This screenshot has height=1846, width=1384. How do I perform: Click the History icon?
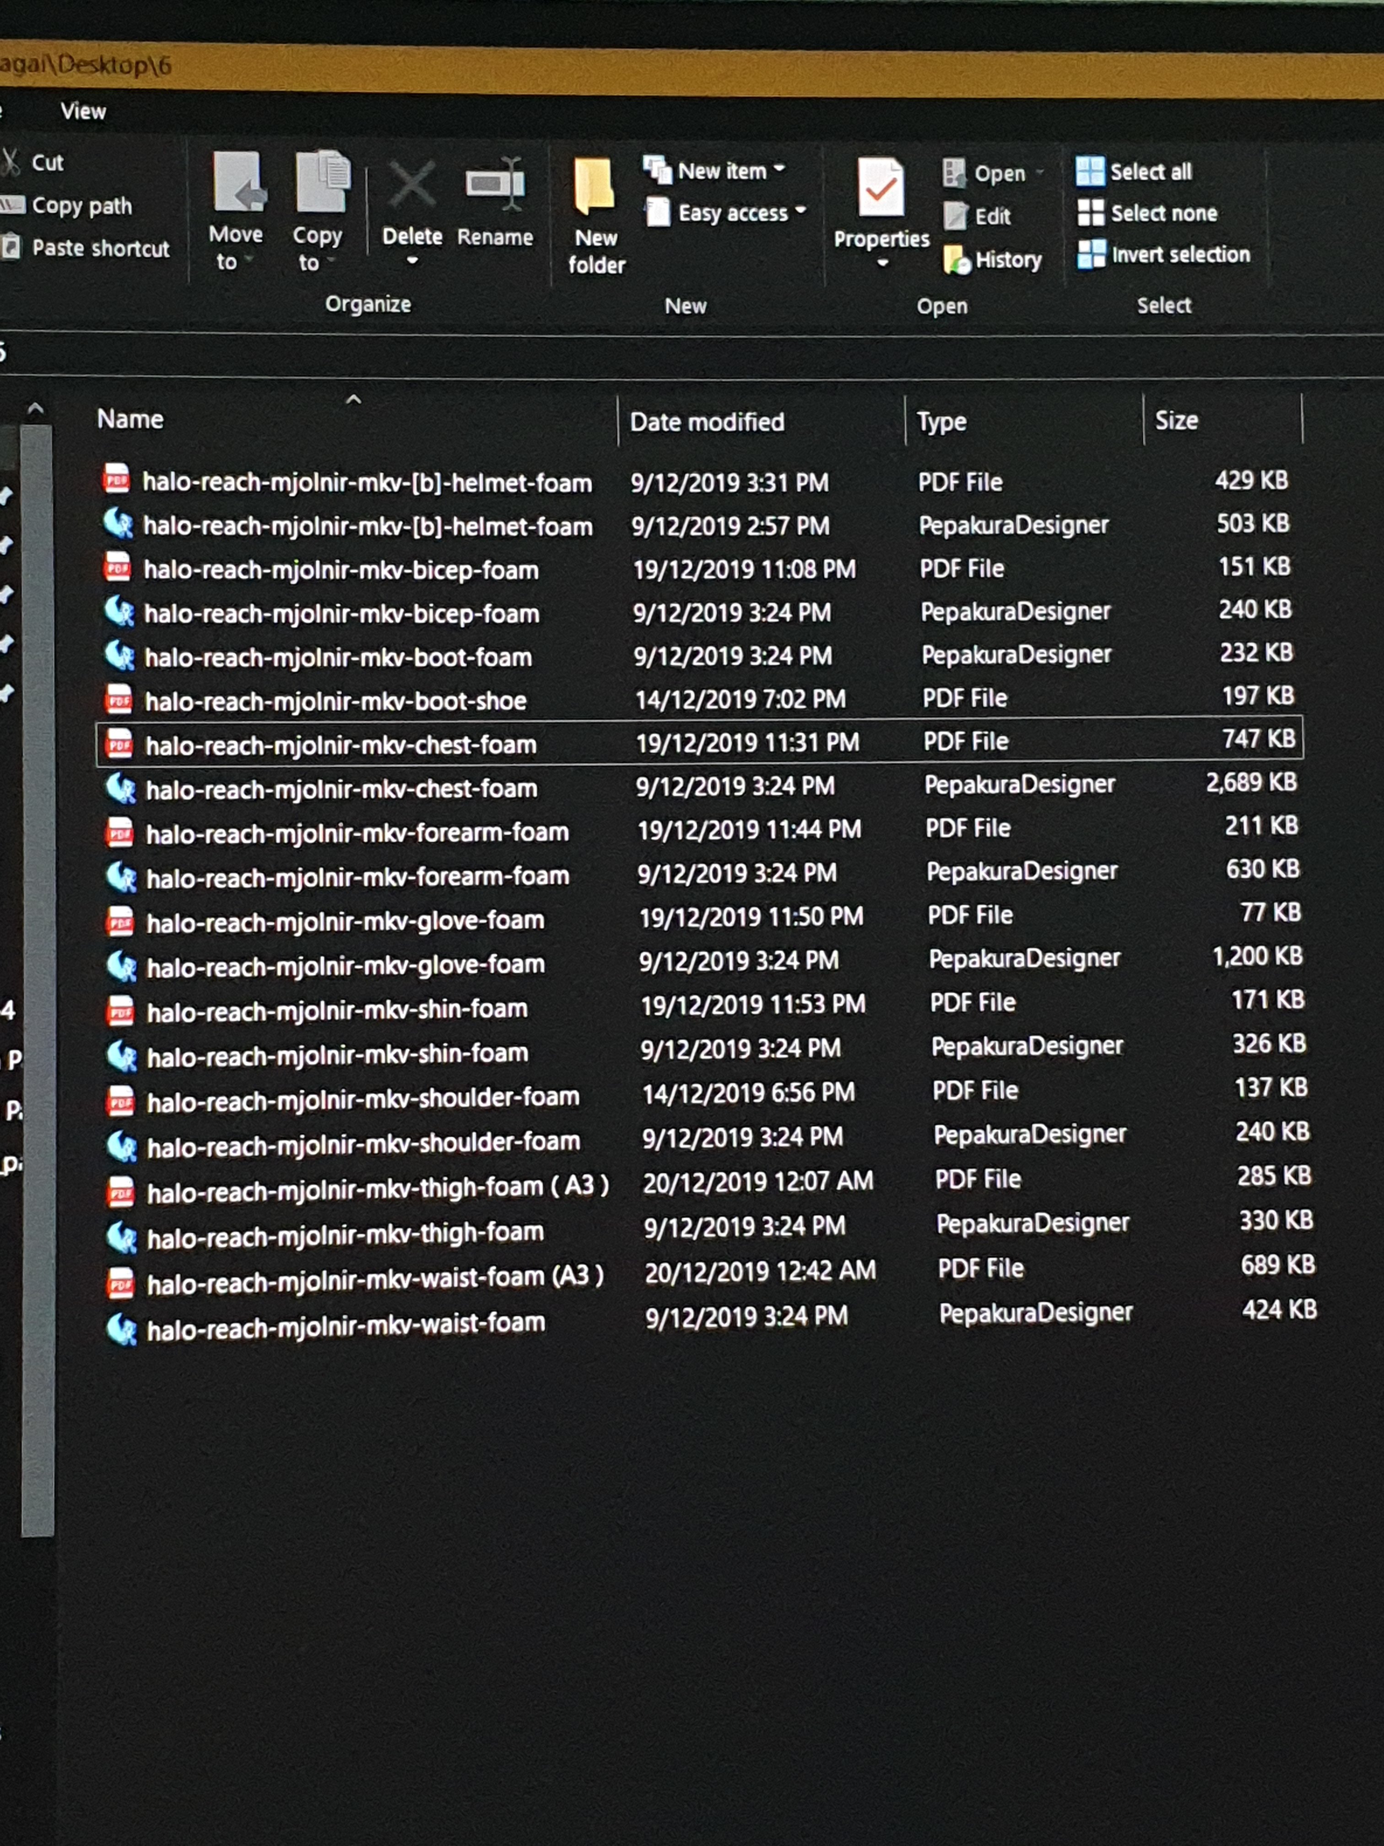957,261
